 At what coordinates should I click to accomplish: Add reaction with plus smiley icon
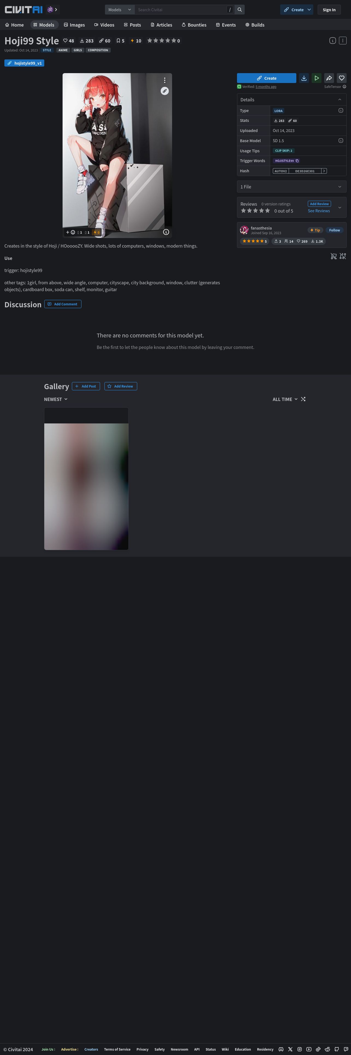coord(70,232)
